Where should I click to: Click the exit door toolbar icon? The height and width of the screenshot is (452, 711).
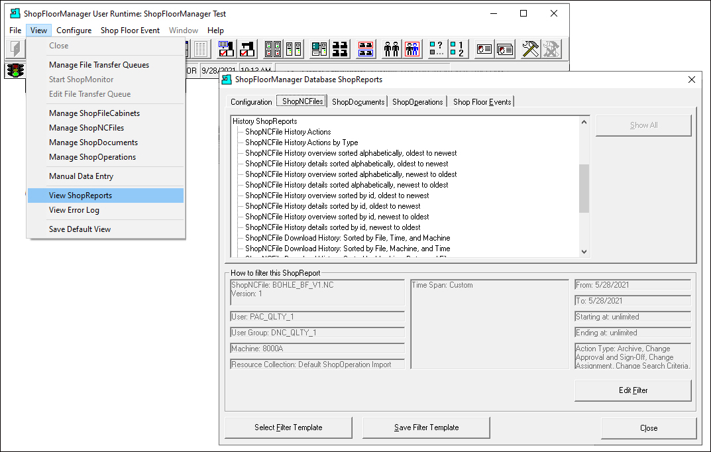click(x=15, y=48)
